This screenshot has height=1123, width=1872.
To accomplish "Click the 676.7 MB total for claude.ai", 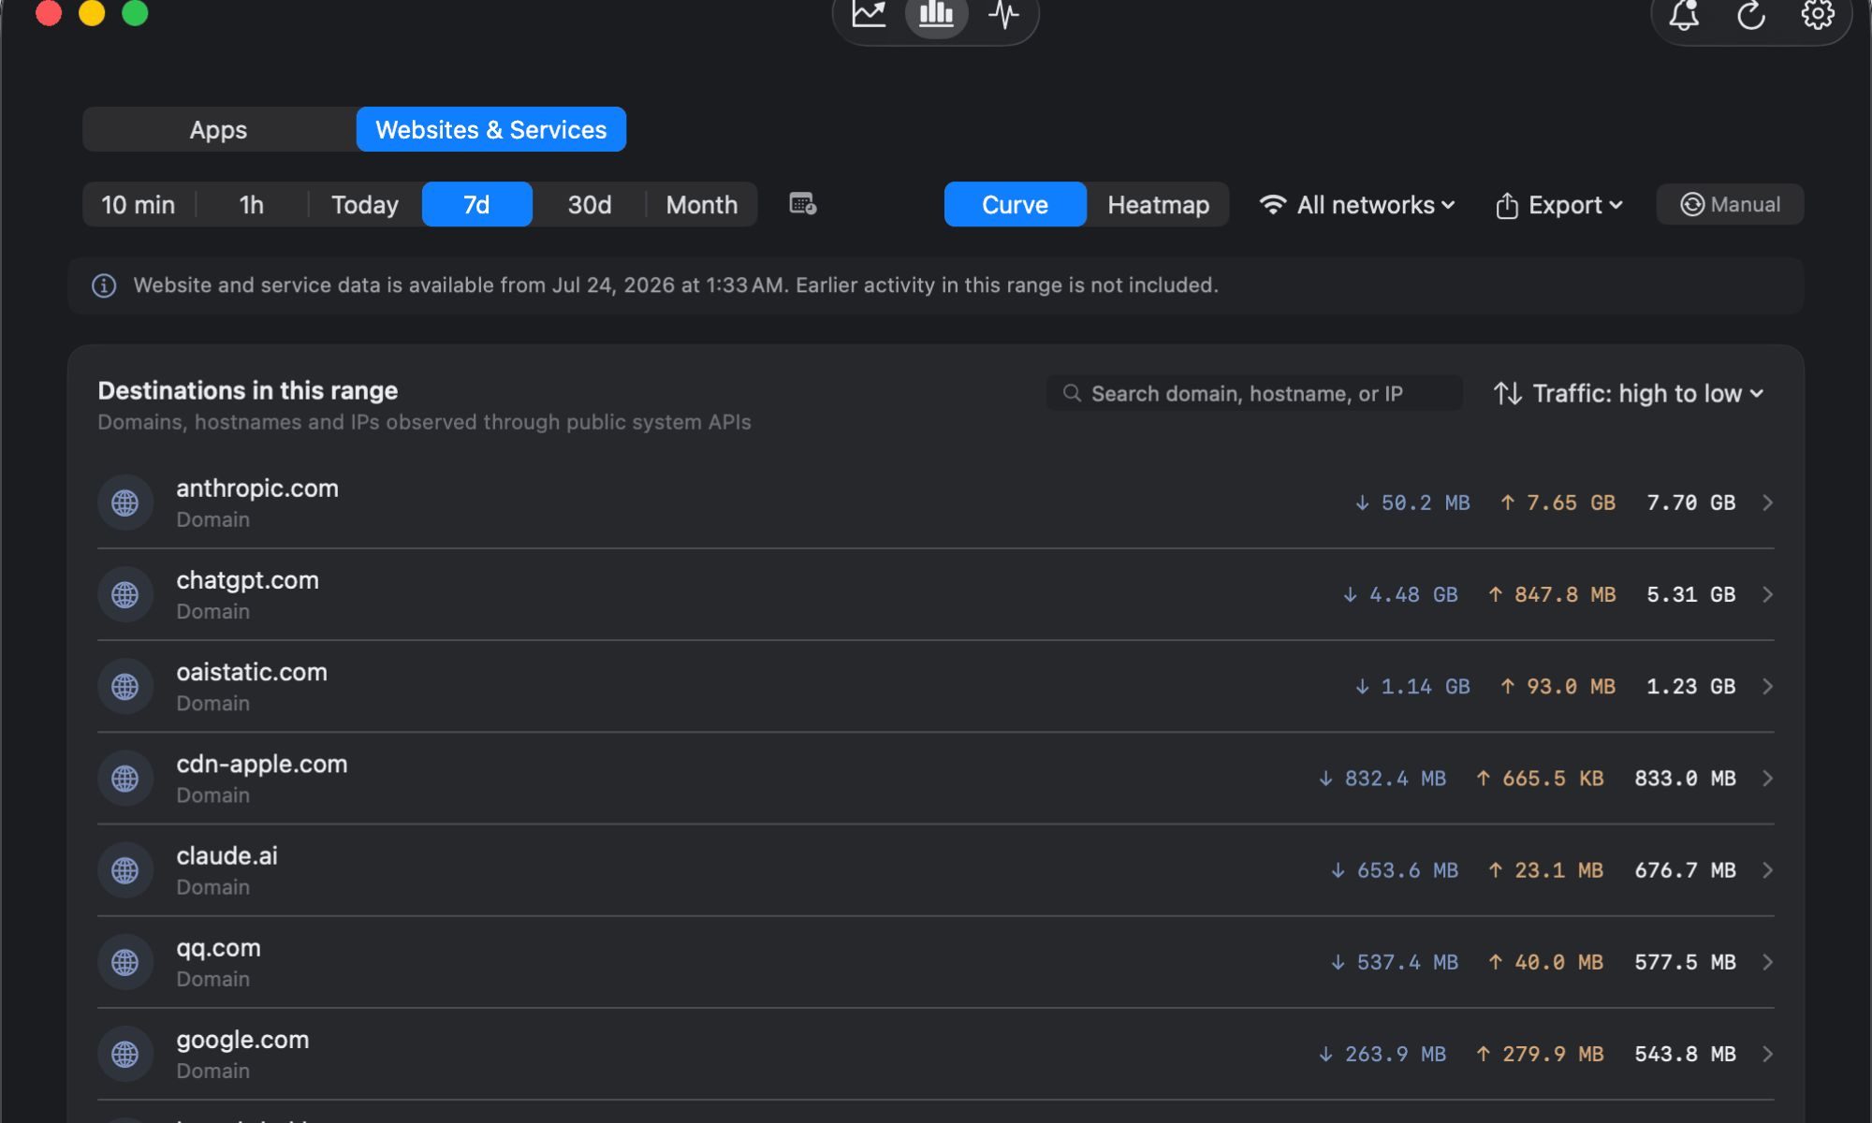I will click(x=1685, y=870).
